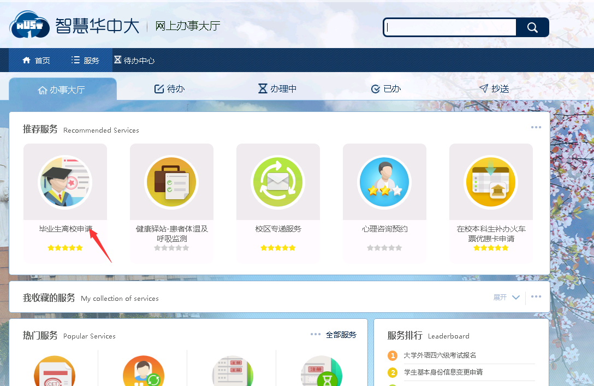Switch to the 已办 tab
594x386 pixels.
(385, 88)
